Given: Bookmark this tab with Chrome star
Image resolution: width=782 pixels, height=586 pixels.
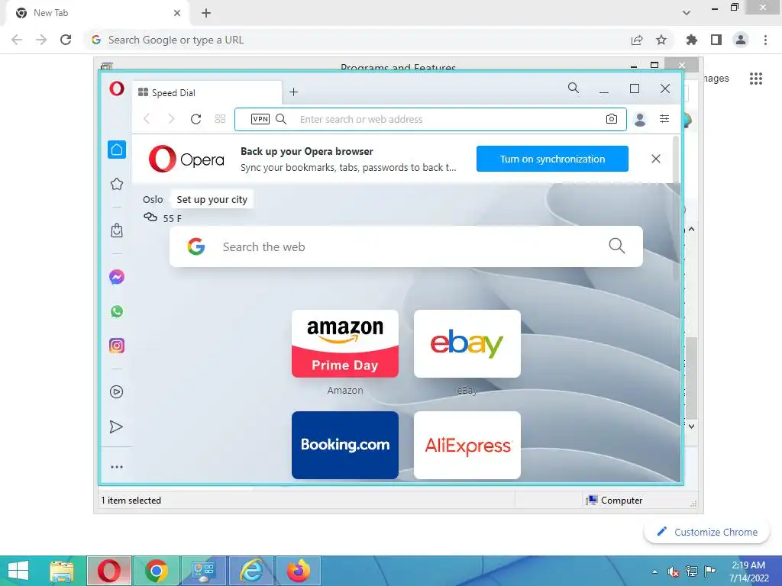Looking at the screenshot, I should click(661, 40).
